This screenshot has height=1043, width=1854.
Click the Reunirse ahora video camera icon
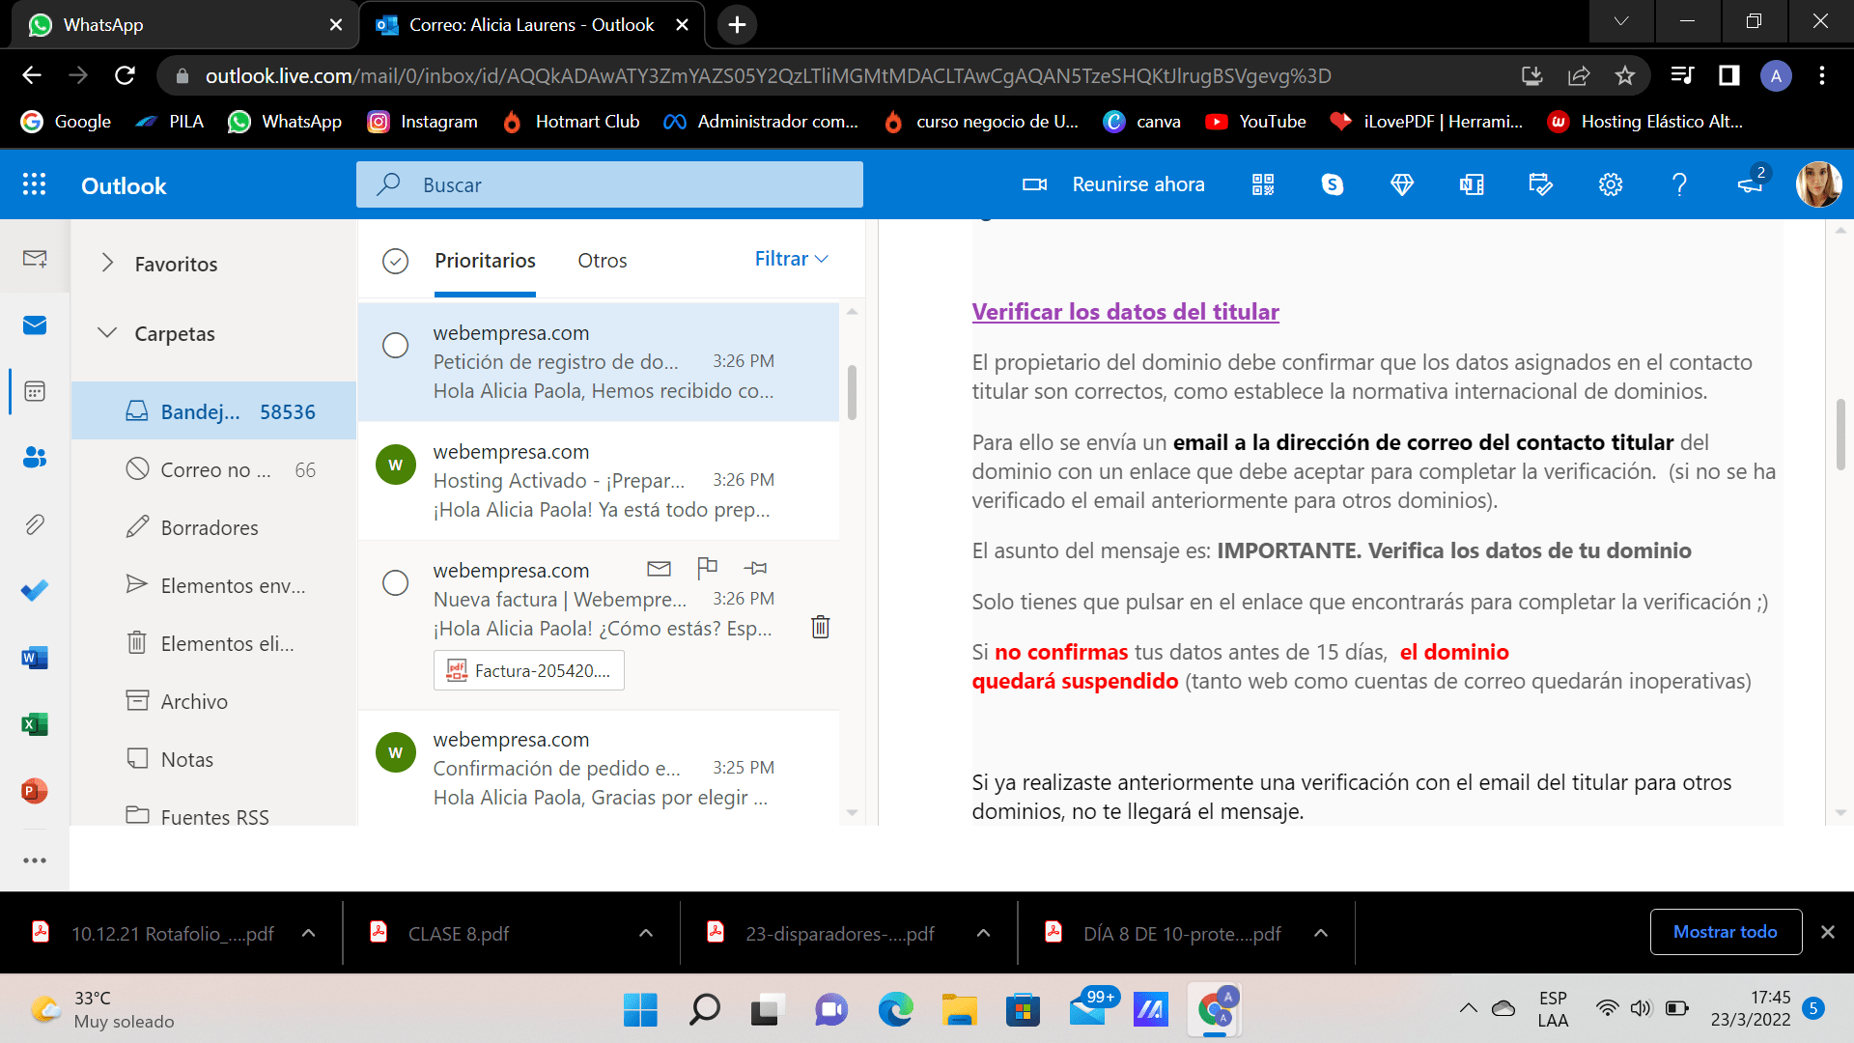point(1034,184)
